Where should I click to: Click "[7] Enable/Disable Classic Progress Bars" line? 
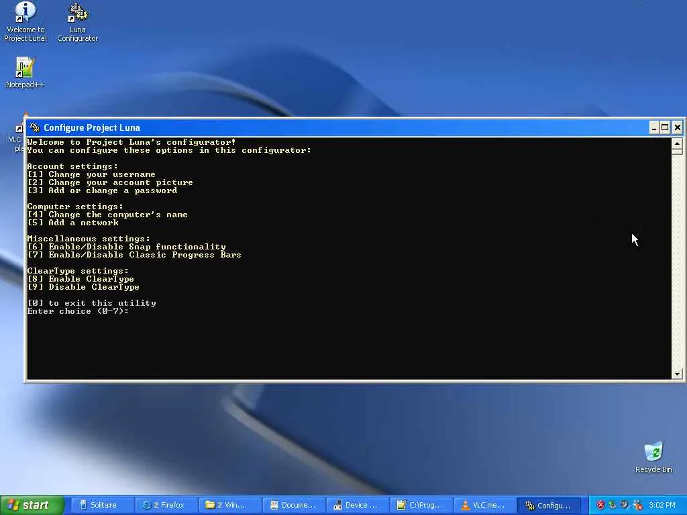(134, 255)
